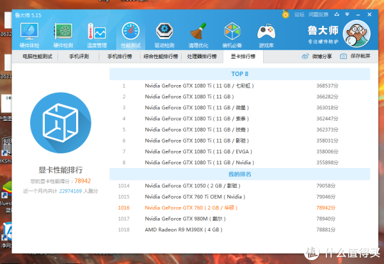Click the 鲁大师 mascot avatar
The image size is (384, 264).
coord(356,34)
